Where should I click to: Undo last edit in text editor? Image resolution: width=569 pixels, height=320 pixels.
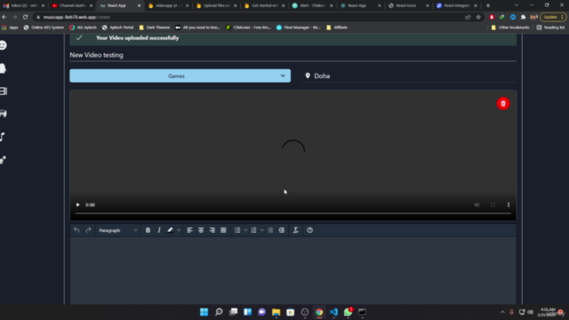76,230
